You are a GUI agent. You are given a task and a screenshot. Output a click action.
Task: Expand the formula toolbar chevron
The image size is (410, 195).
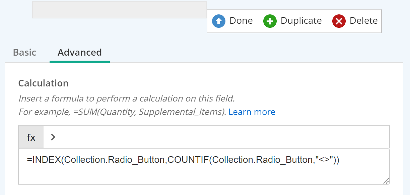point(53,137)
